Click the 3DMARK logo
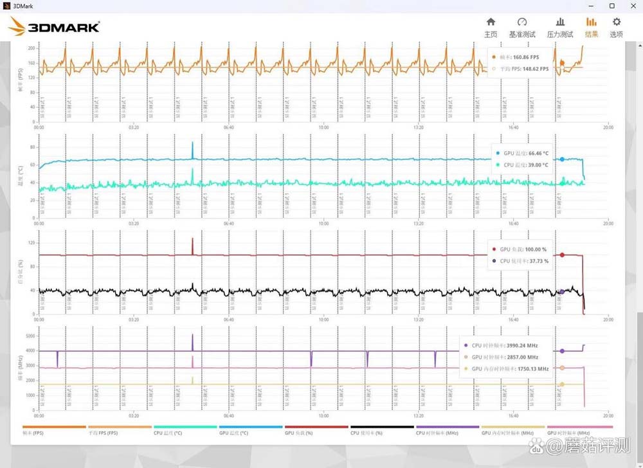 [54, 26]
